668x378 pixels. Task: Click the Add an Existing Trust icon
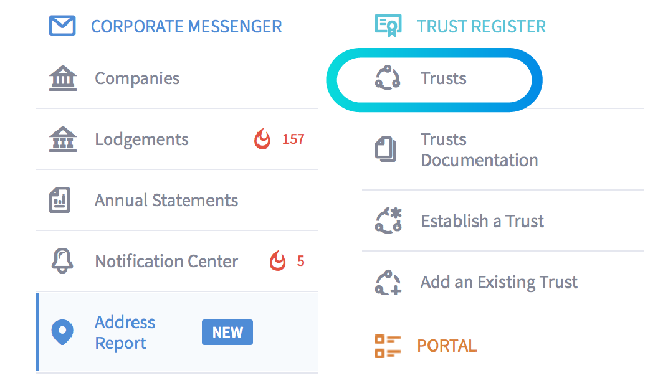point(389,281)
